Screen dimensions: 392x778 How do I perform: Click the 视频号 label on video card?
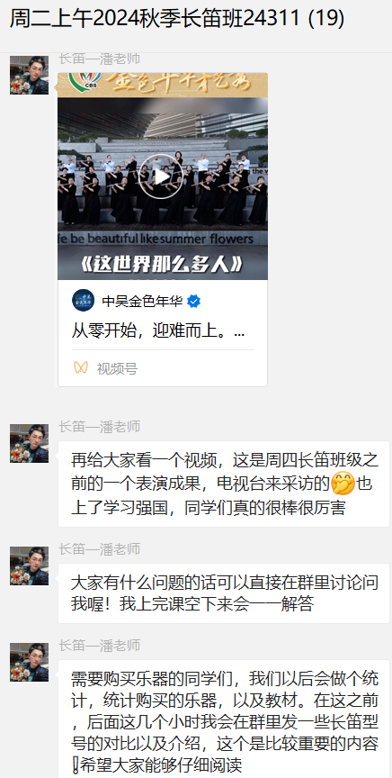[117, 368]
